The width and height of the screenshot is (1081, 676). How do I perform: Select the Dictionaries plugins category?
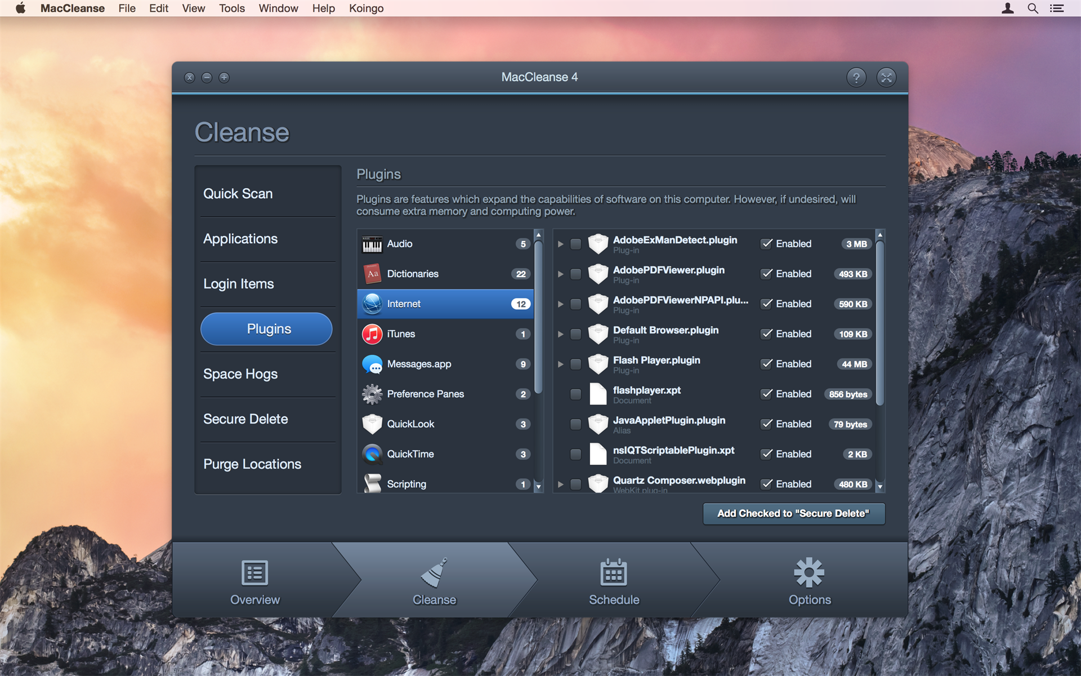(x=445, y=273)
